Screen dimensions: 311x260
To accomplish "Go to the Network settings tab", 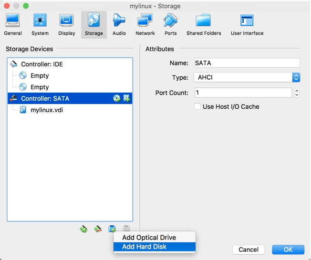I will click(145, 25).
